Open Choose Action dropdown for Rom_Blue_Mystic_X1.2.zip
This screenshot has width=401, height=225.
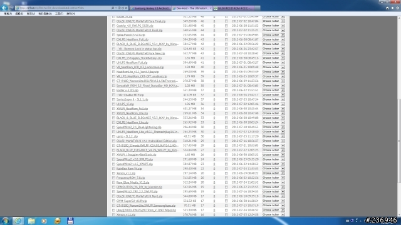(x=273, y=182)
